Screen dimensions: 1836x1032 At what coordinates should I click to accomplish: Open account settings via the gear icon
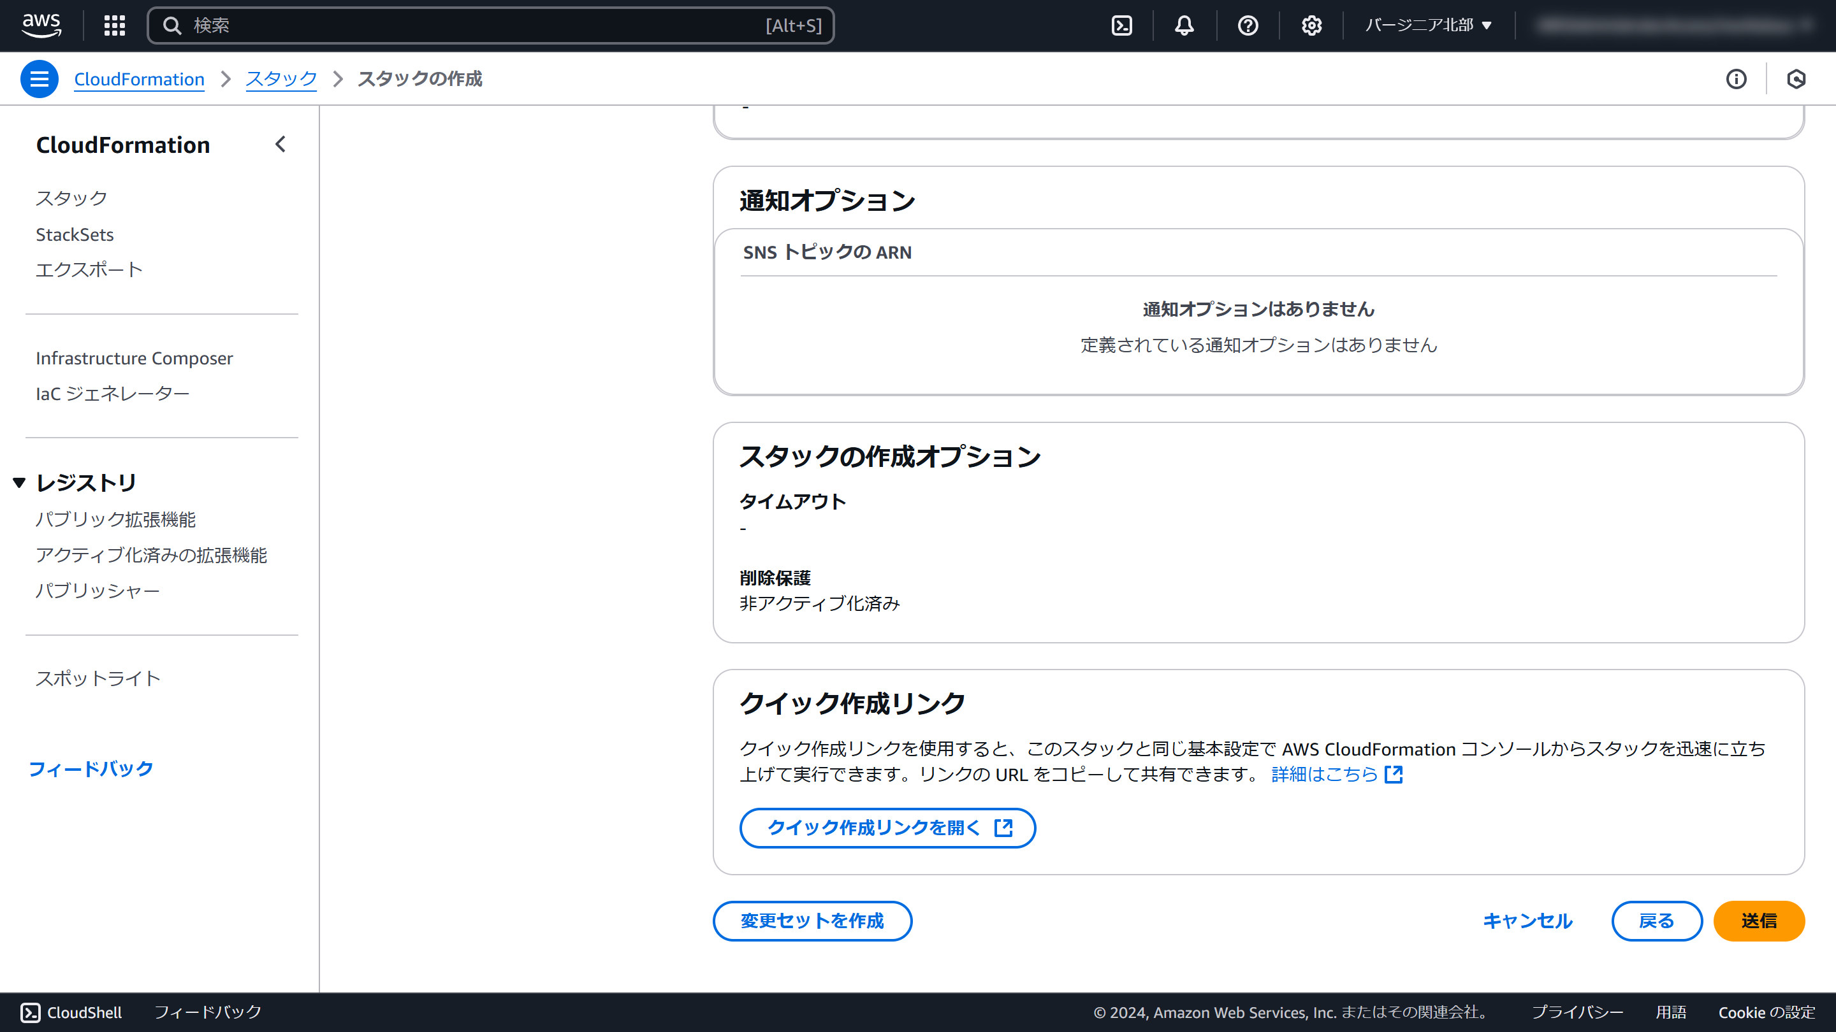1311,25
